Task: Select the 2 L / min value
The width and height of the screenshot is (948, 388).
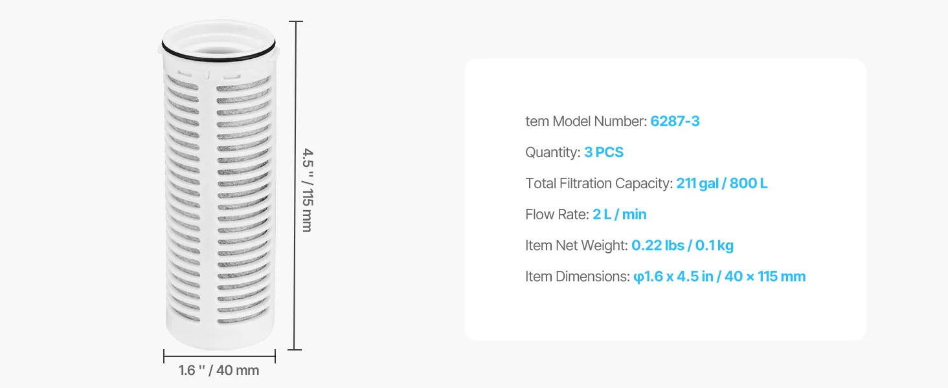Action: click(x=619, y=215)
